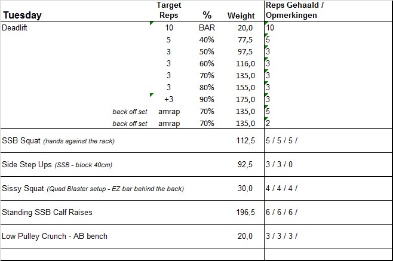
Task: Select the Standing SSB Calf Raises cell
Action: tap(47, 212)
